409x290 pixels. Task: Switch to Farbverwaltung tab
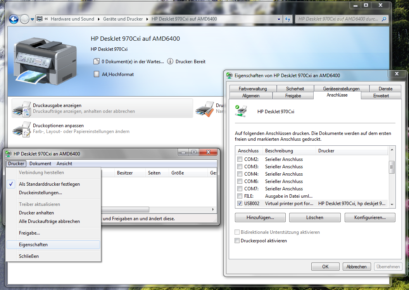click(x=253, y=89)
